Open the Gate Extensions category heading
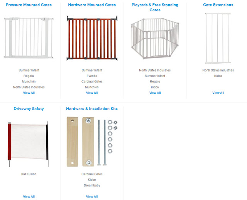Image resolution: width=247 pixels, height=200 pixels. [x=218, y=5]
